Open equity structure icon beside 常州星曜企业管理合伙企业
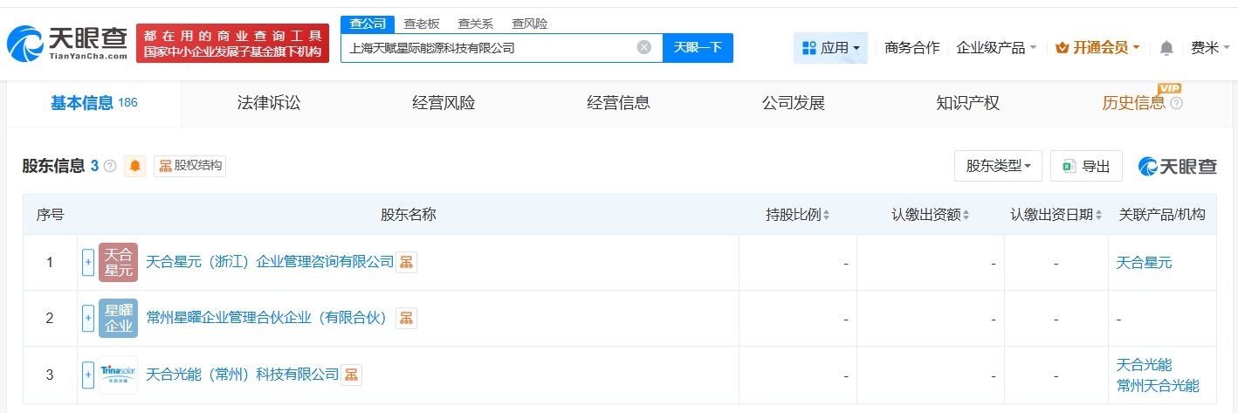This screenshot has width=1238, height=413. click(x=406, y=319)
